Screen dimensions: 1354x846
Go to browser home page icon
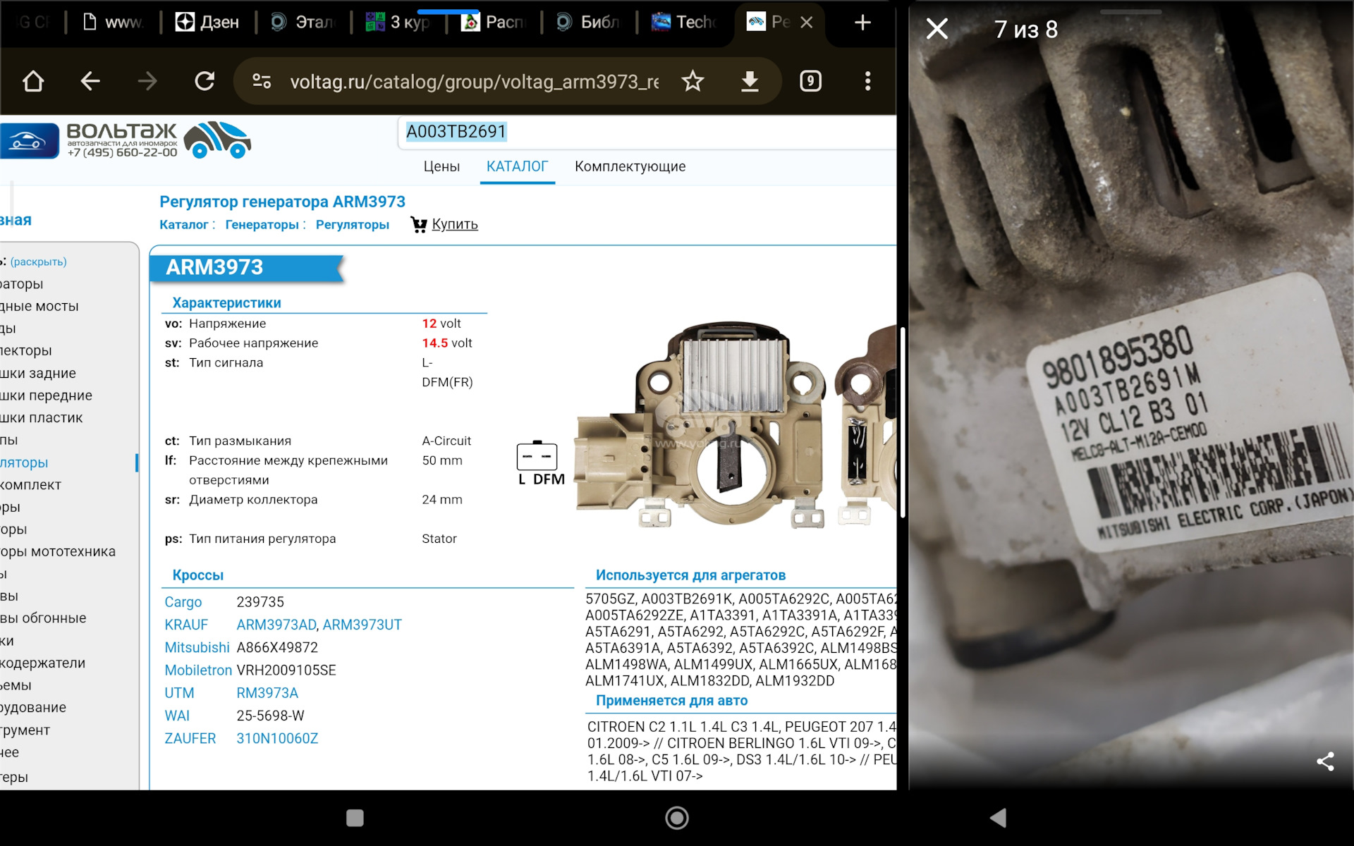pyautogui.click(x=33, y=81)
